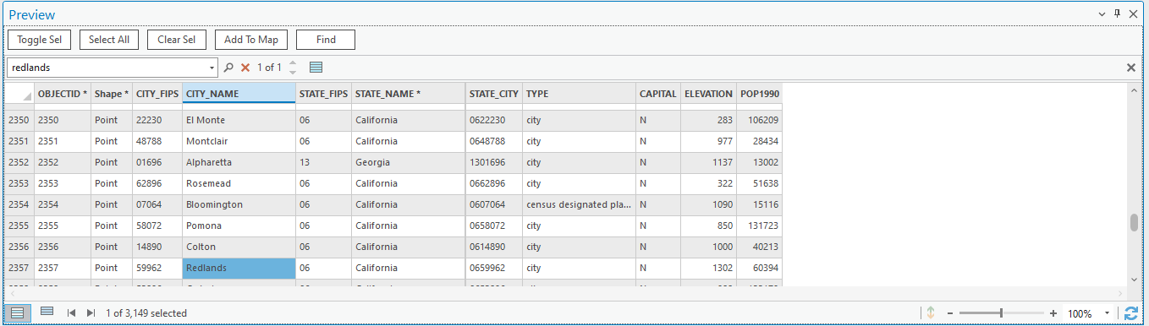Zoom in with plus button
The height and width of the screenshot is (326, 1149).
point(1053,313)
